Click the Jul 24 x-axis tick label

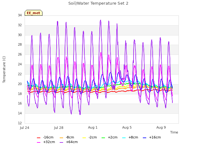pyautogui.click(x=25, y=128)
